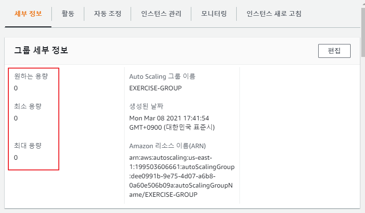Select the Mon Mar 08 2021 17:41:54 date
This screenshot has height=213, width=365.
[x=172, y=123]
